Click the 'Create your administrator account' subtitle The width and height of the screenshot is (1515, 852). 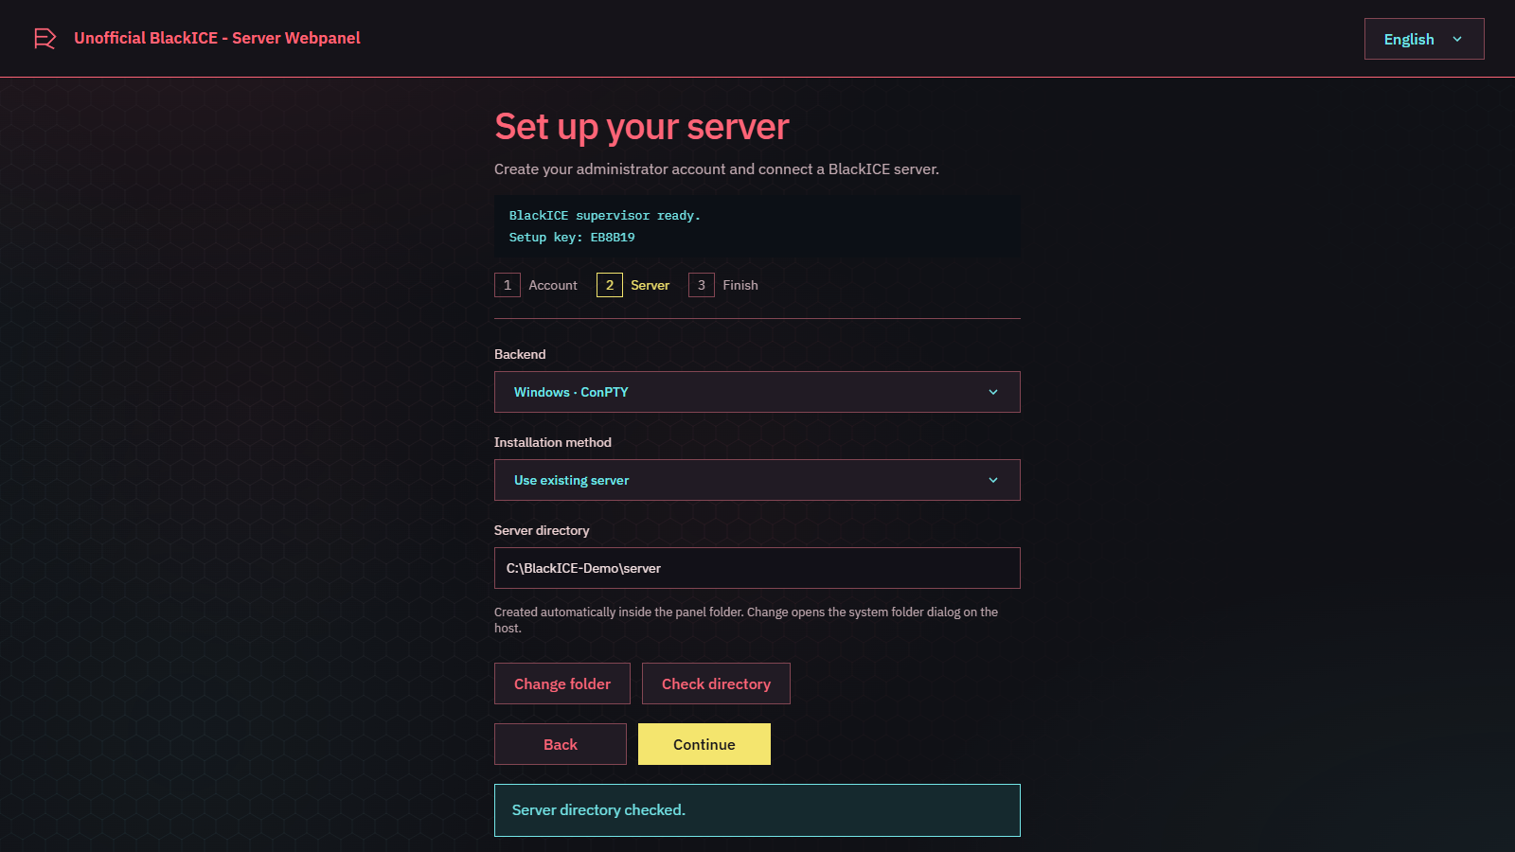[717, 169]
